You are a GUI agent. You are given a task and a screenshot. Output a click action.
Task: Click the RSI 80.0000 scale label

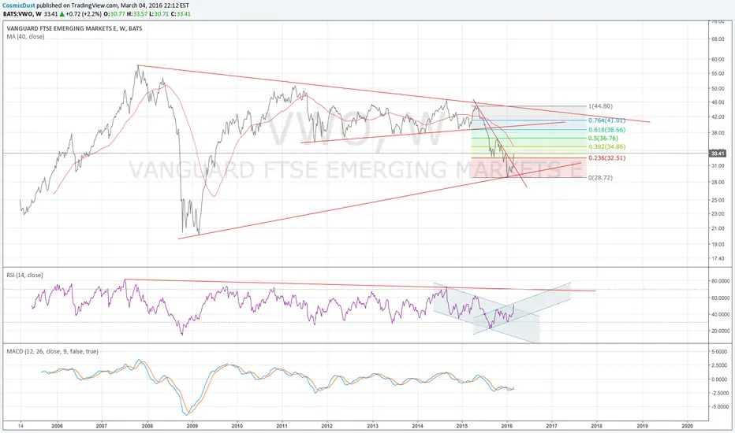click(719, 281)
